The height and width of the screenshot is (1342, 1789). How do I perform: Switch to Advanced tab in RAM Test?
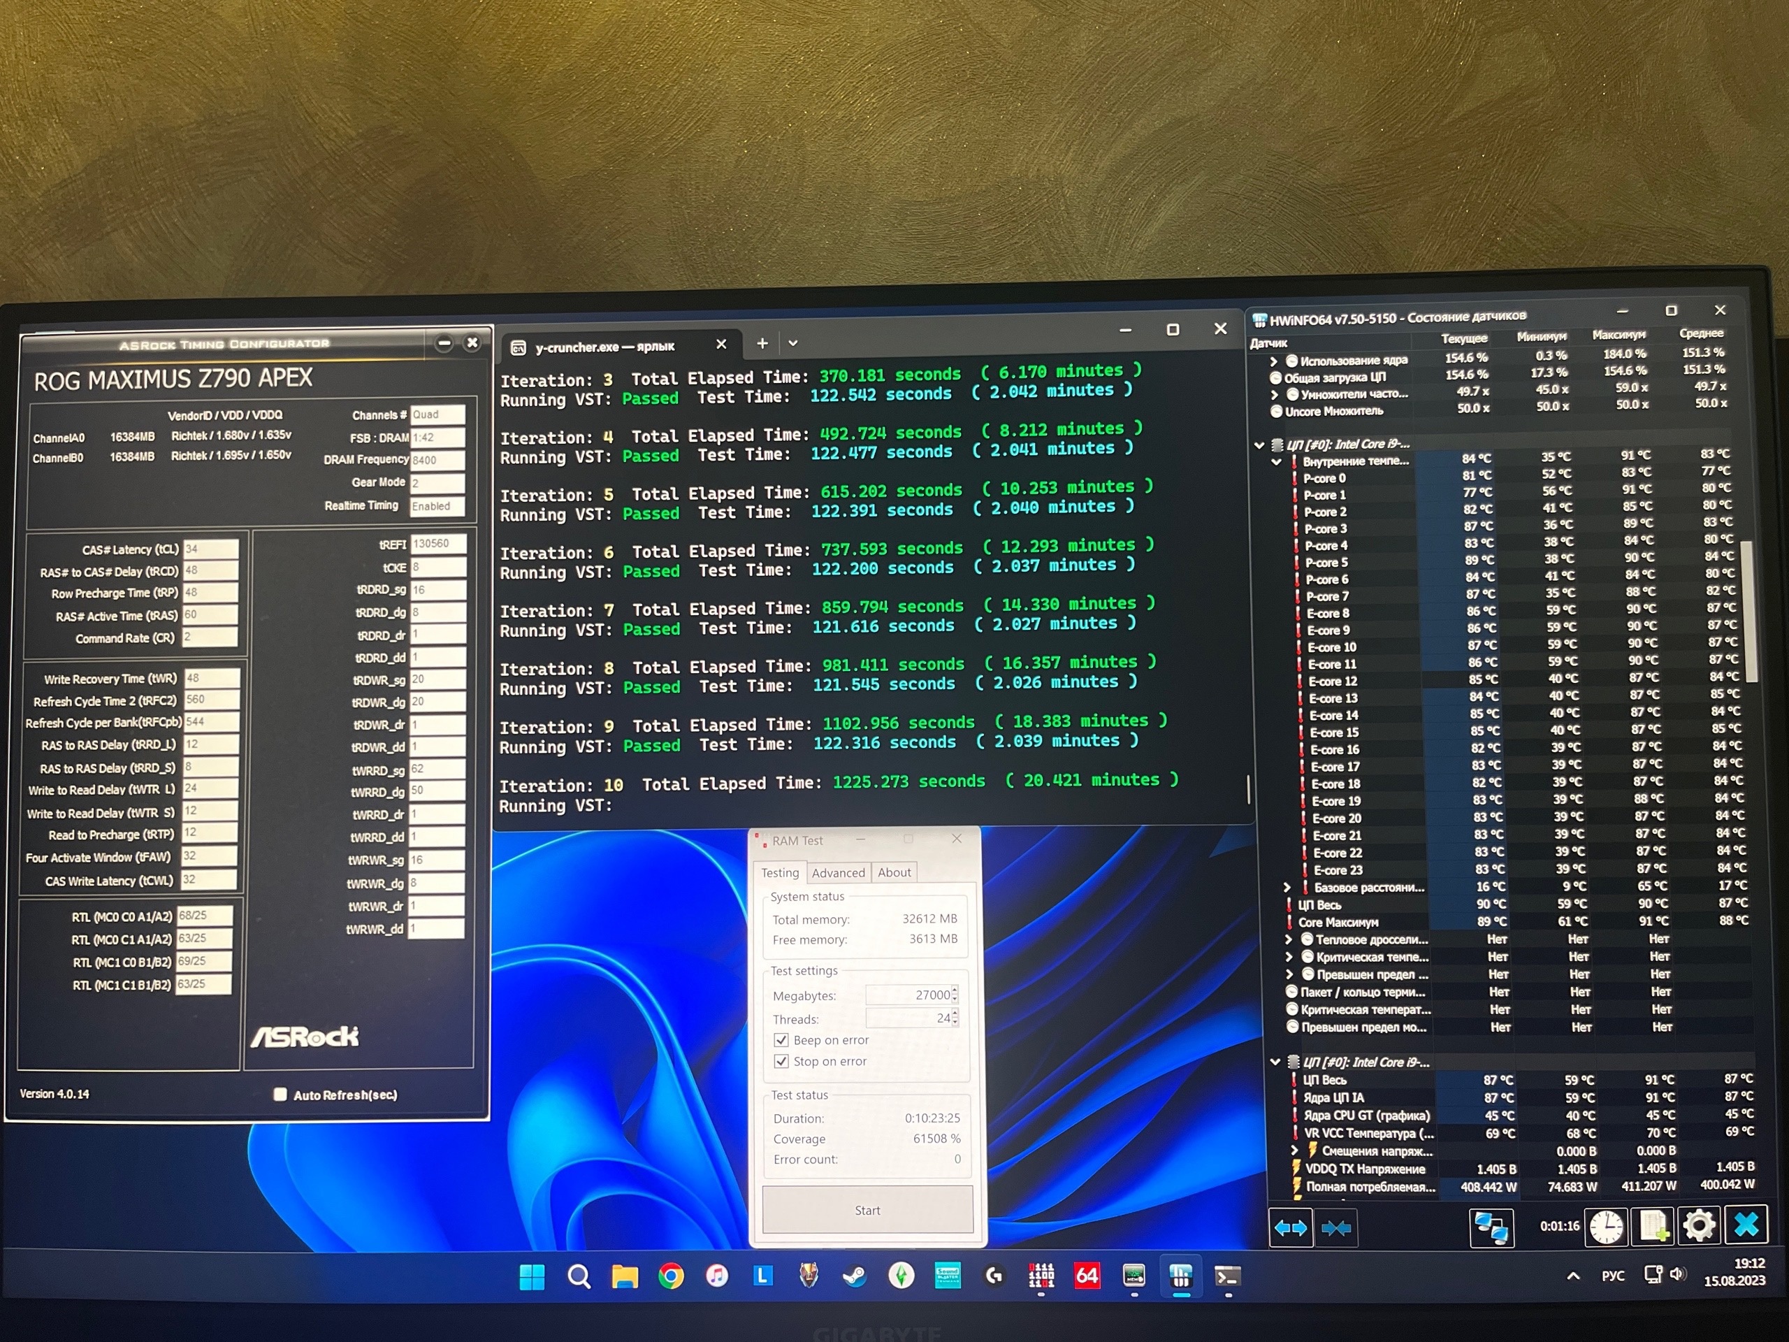pyautogui.click(x=838, y=873)
